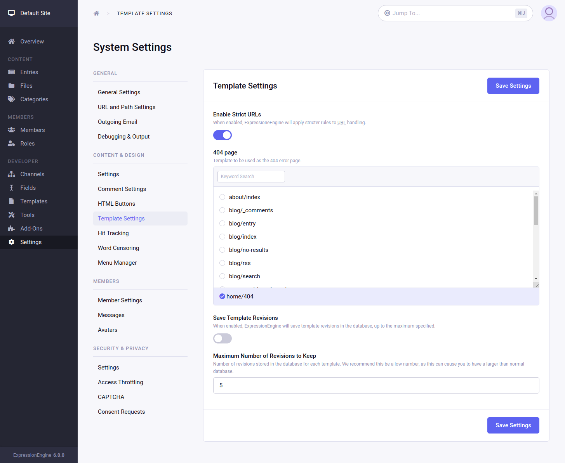Click the Settings gear icon in sidebar
This screenshot has height=463, width=565.
(12, 242)
